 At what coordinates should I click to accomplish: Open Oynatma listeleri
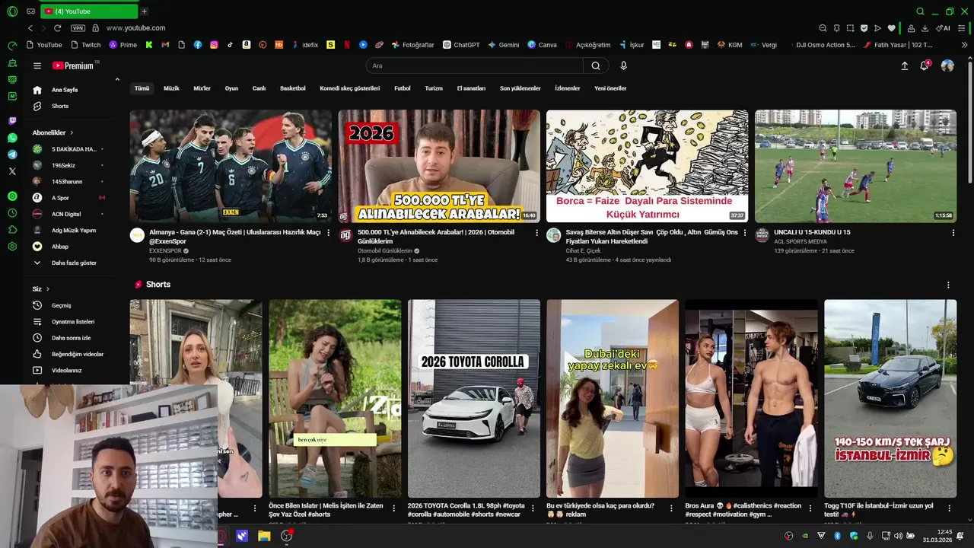coord(73,322)
